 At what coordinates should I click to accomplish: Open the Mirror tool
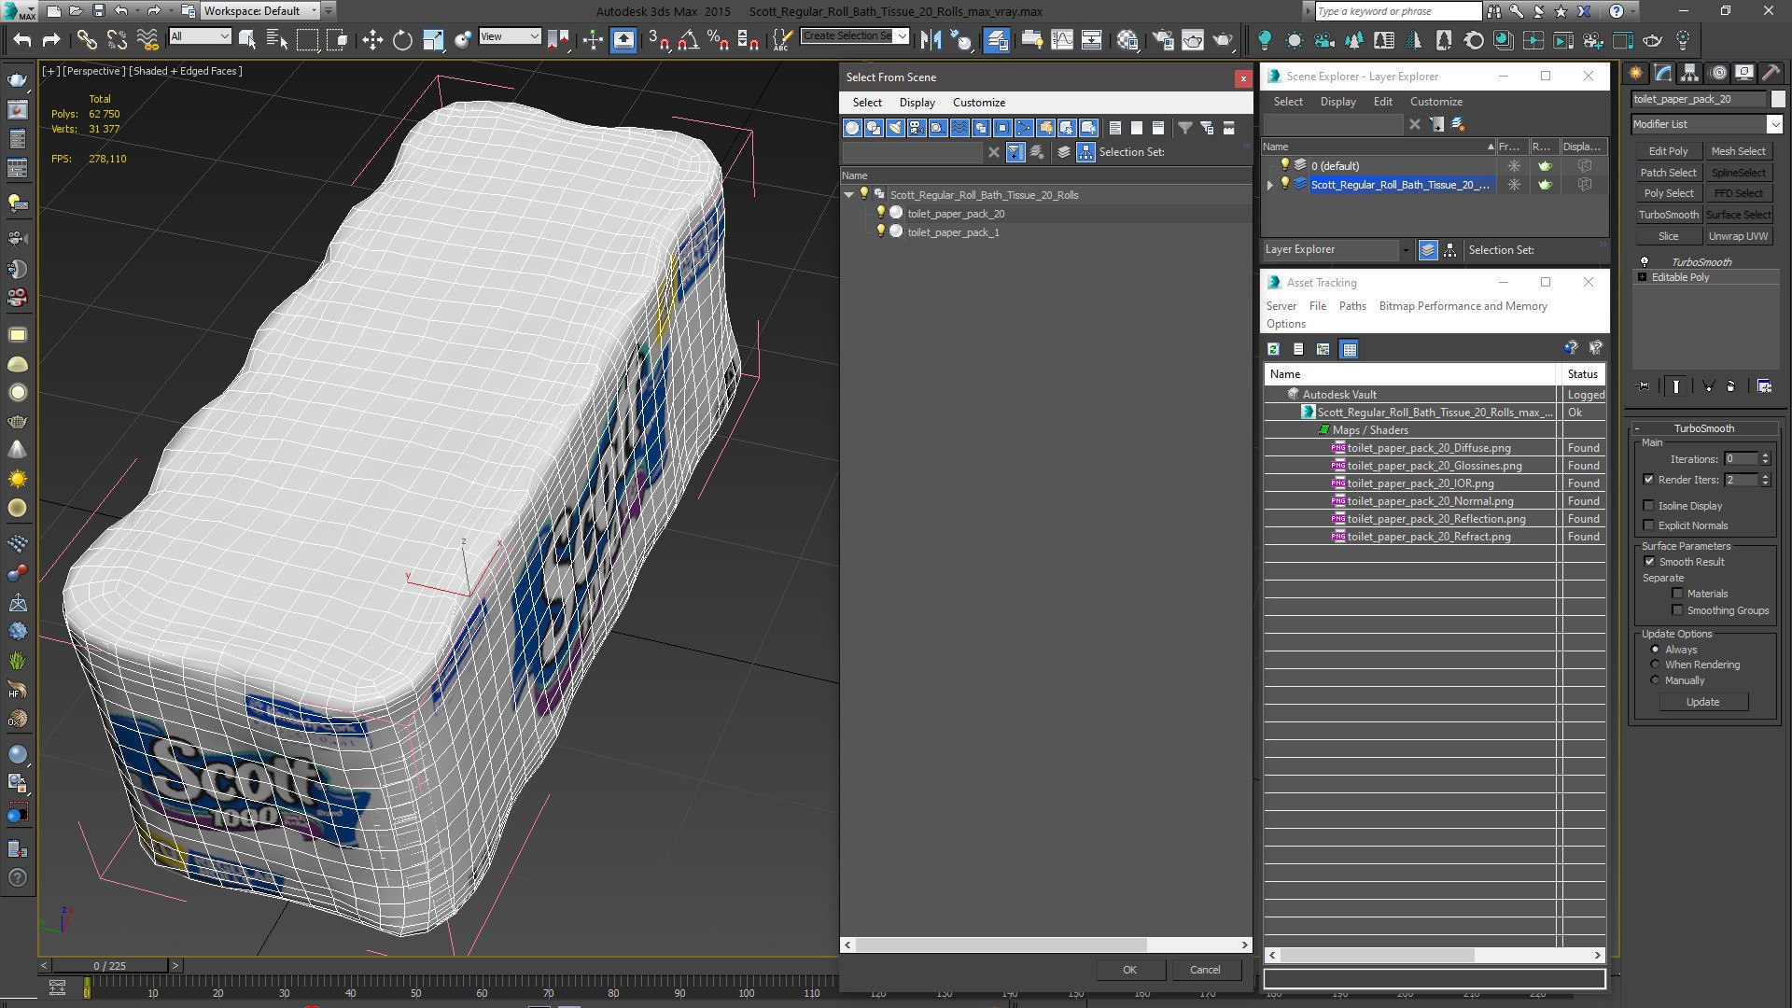[931, 39]
